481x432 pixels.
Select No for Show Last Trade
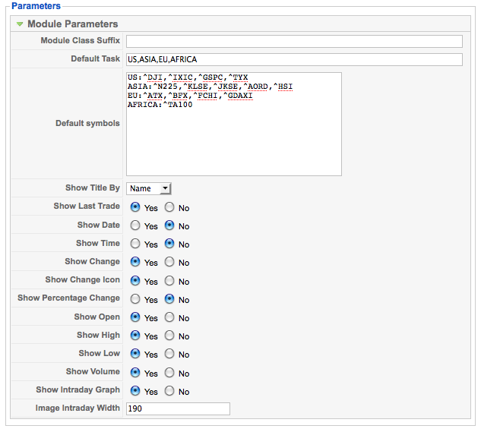[169, 207]
